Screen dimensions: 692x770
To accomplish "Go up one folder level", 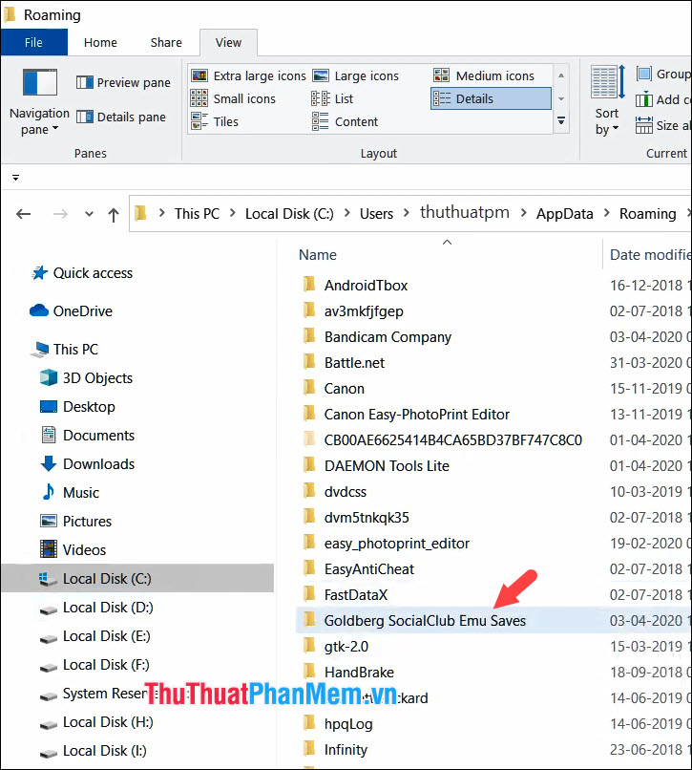I will click(114, 214).
